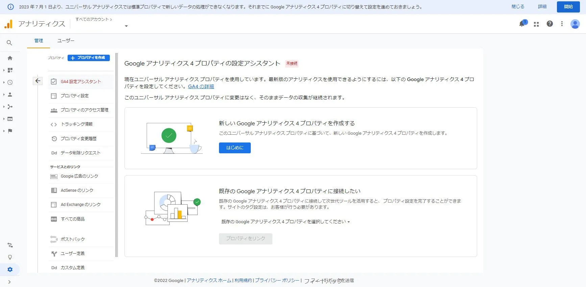Open the help question mark icon
The image size is (586, 287).
tap(550, 24)
